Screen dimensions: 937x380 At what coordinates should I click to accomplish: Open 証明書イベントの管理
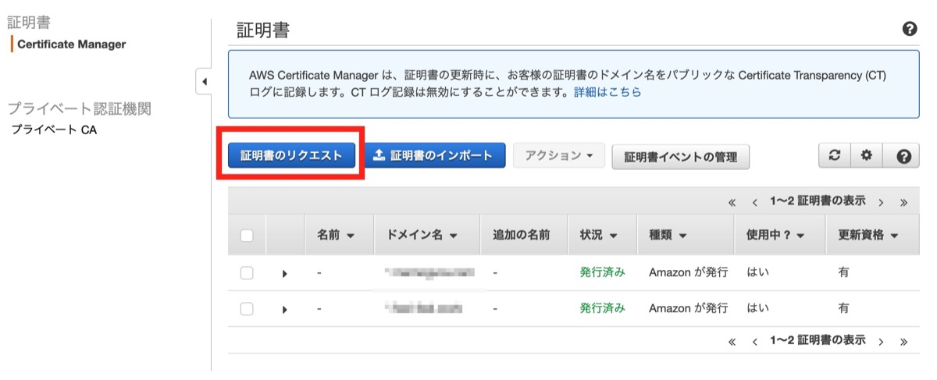(x=681, y=157)
